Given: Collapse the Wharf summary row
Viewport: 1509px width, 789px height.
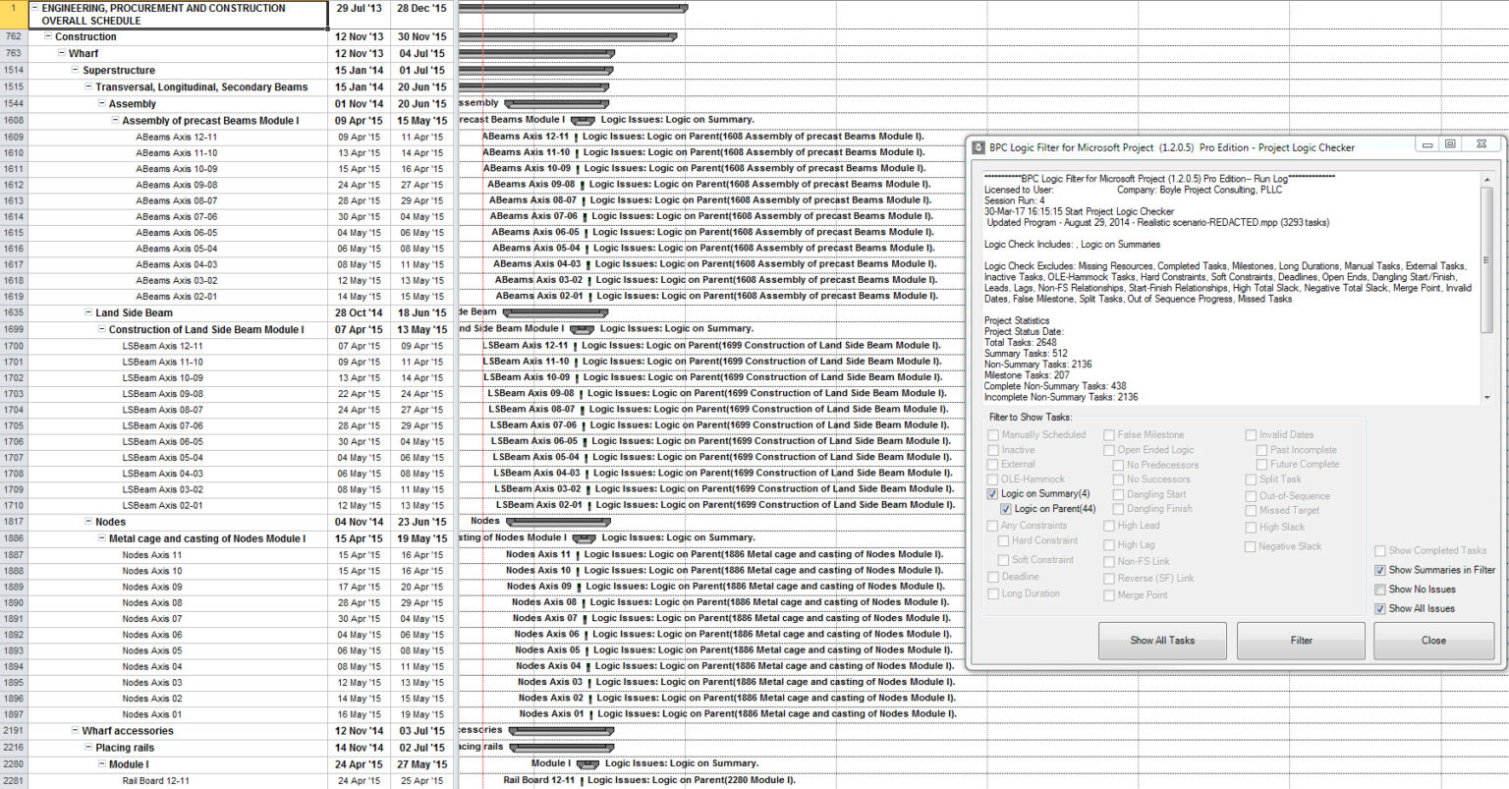Looking at the screenshot, I should (x=61, y=53).
